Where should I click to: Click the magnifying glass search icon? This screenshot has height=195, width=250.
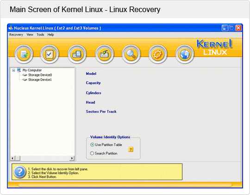(131, 54)
